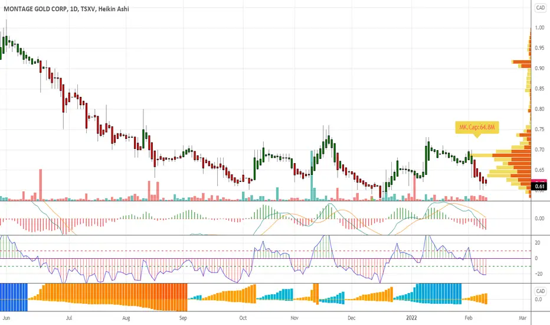Click the Jun date label on time axis
Image resolution: width=550 pixels, height=325 pixels.
6,318
